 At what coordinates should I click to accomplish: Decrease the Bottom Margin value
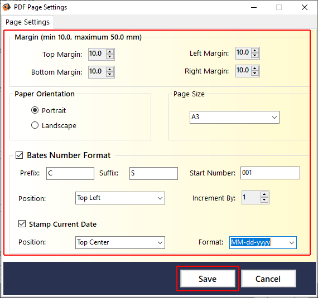[x=110, y=74]
